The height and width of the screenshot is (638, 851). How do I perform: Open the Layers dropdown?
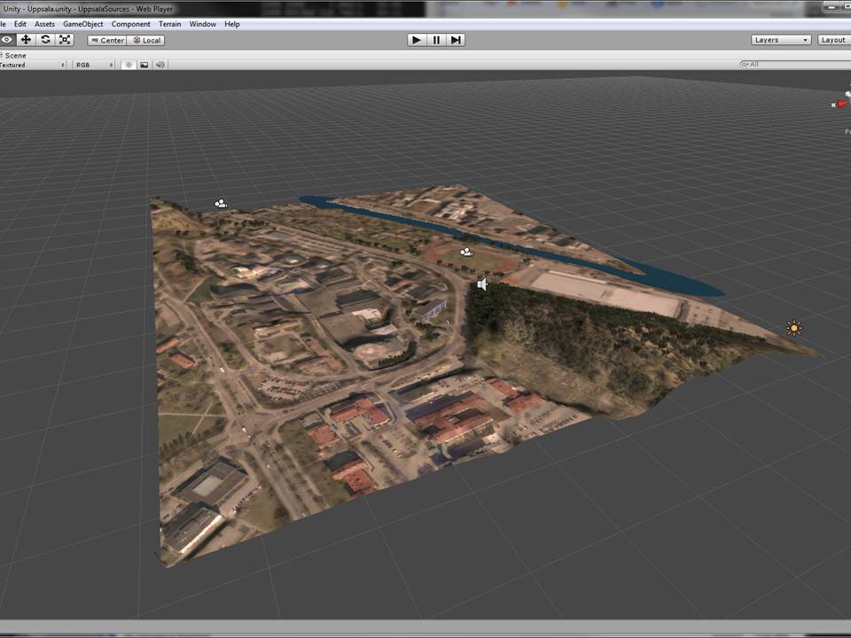780,40
